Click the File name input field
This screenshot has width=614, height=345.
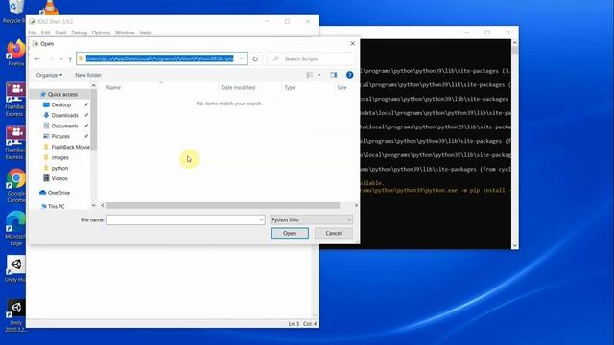pos(186,219)
